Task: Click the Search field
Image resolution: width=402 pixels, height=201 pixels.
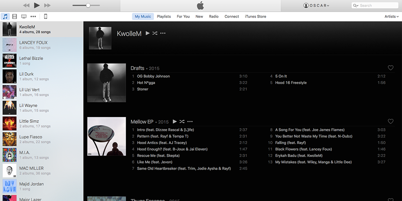Action: tap(375, 5)
